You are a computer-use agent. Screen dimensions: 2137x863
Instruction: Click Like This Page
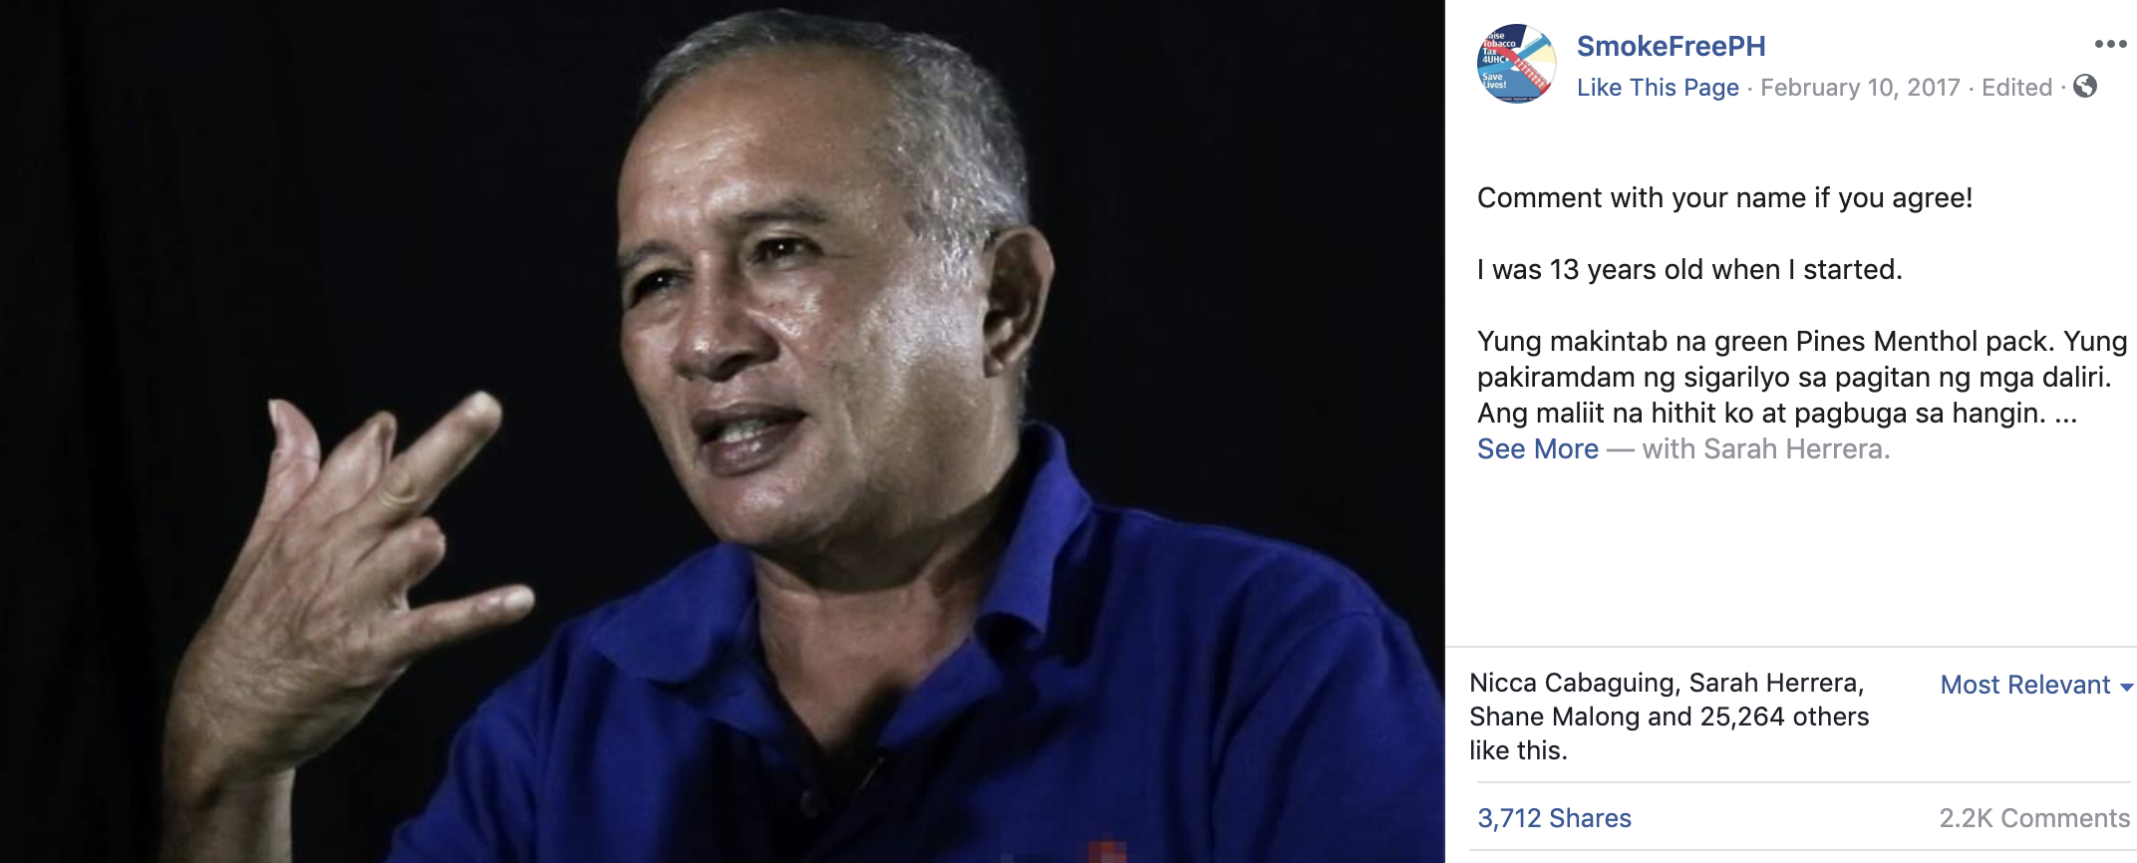1658,88
